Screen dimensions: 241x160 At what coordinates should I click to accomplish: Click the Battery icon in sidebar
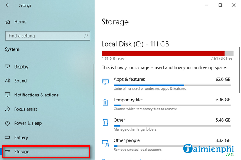point(7,137)
